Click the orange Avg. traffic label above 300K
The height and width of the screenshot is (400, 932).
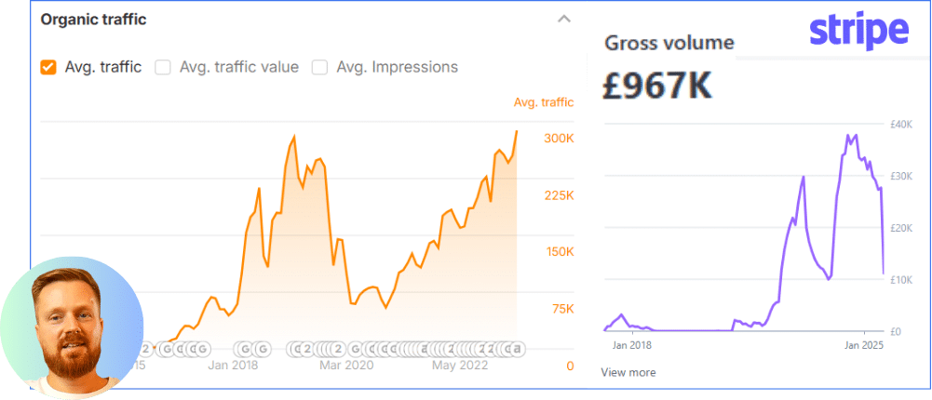point(544,102)
